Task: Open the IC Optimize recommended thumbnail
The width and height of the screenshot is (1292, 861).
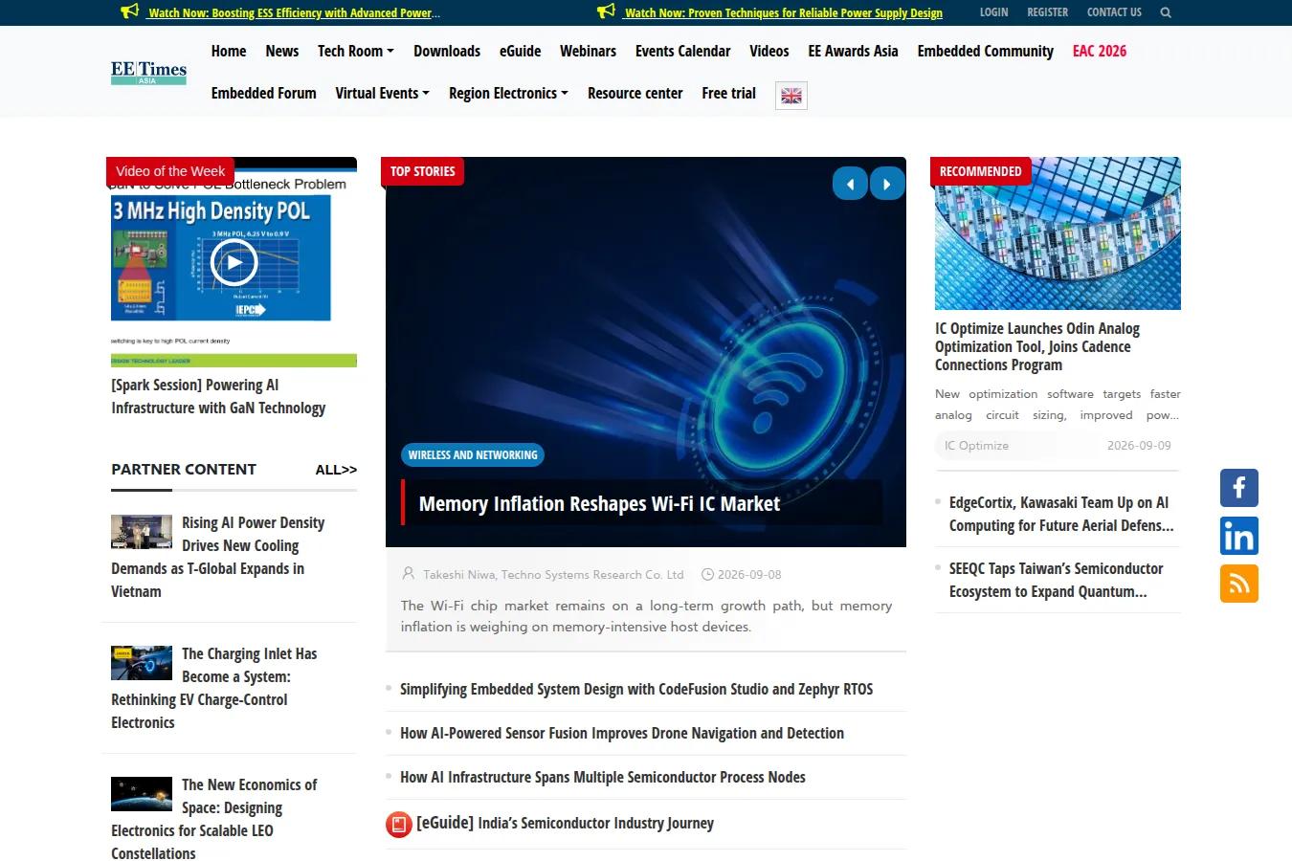Action: (x=1058, y=233)
